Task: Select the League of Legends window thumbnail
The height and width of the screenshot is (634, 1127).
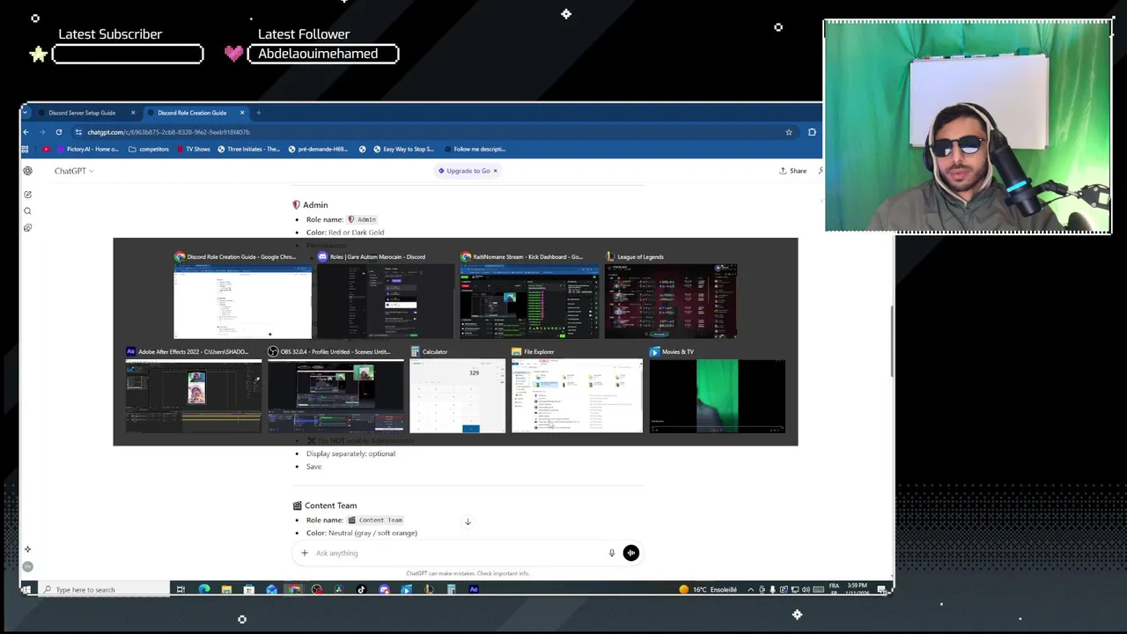Action: (671, 296)
